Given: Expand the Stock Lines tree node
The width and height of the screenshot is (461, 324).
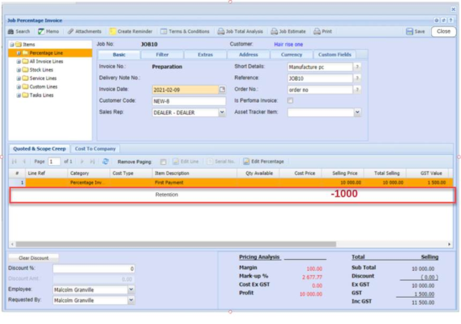Looking at the screenshot, I should pos(19,70).
